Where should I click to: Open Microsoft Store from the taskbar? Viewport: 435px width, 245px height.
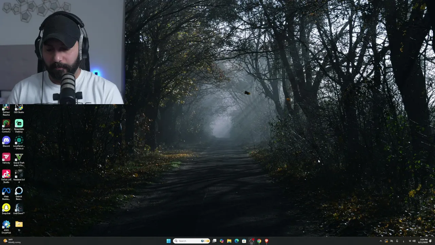tap(244, 241)
